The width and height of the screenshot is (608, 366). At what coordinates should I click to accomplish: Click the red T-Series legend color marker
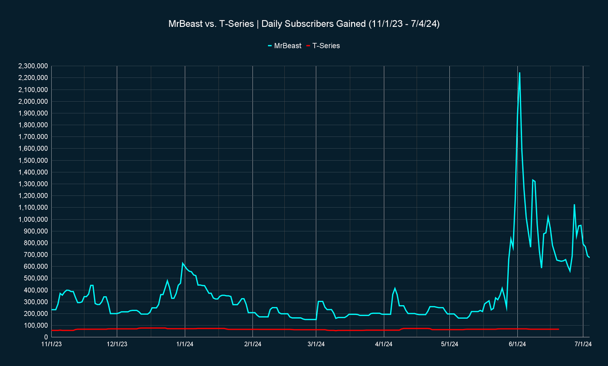[308, 46]
